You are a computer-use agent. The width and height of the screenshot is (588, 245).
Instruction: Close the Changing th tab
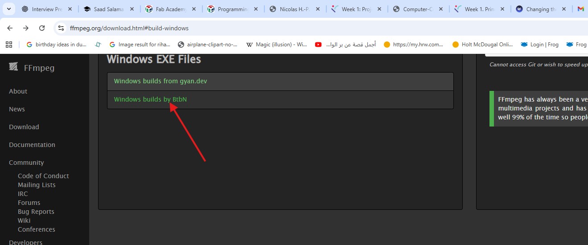coord(565,9)
